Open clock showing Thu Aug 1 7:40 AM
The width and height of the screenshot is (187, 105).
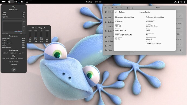coord(94,2)
